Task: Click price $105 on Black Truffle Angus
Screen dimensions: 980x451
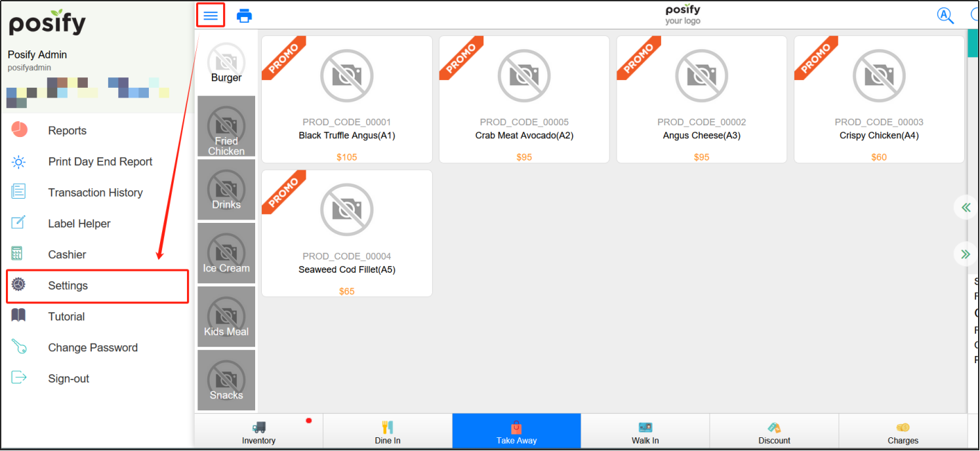Action: pyautogui.click(x=347, y=157)
